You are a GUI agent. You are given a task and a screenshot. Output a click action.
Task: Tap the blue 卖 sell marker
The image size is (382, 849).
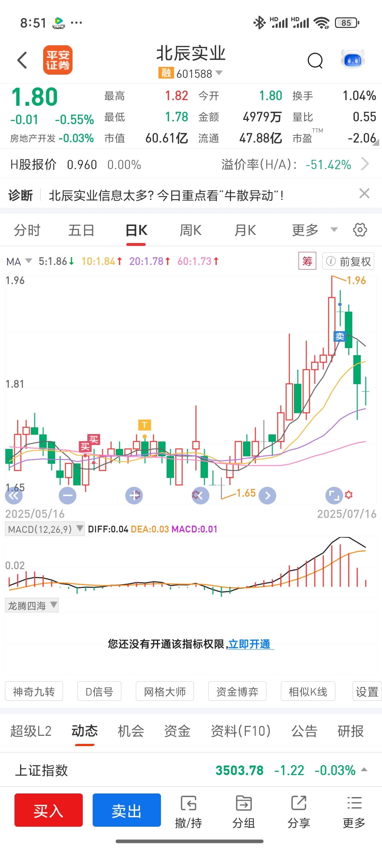tap(340, 336)
